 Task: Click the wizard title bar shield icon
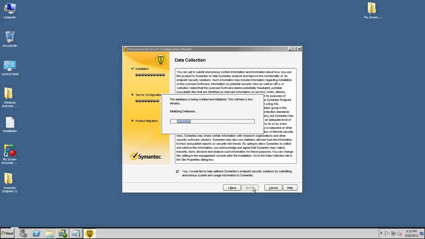(126, 49)
